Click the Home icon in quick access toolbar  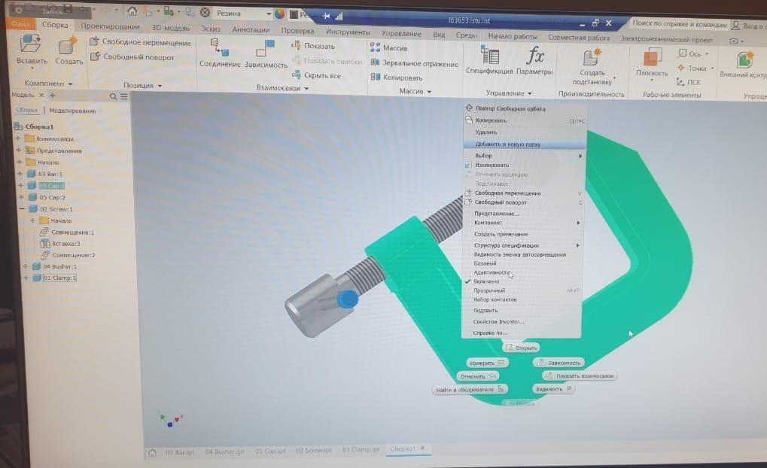[x=132, y=11]
